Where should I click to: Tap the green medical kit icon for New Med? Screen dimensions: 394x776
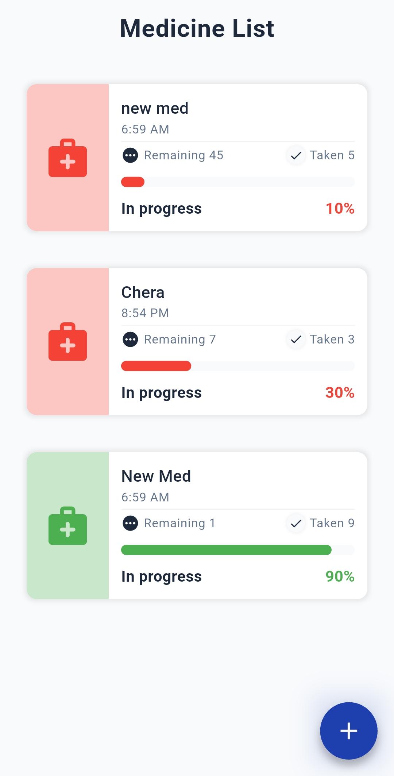pos(68,526)
